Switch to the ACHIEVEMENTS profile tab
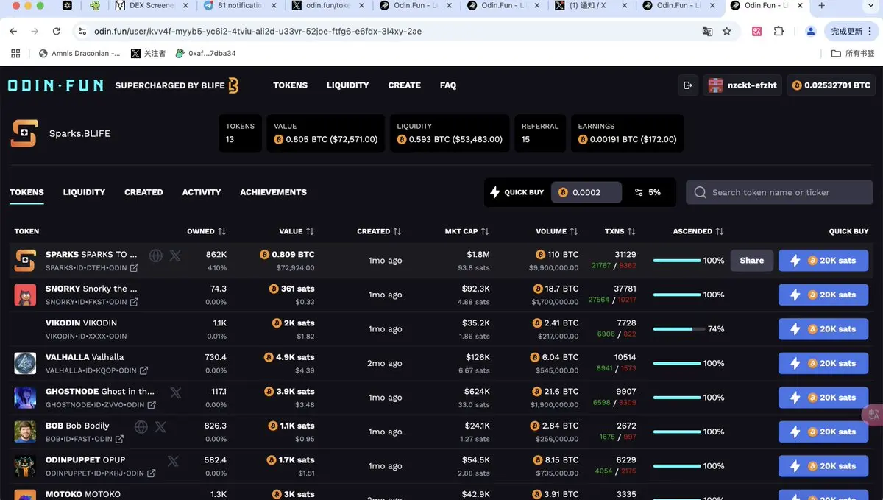 tap(273, 192)
